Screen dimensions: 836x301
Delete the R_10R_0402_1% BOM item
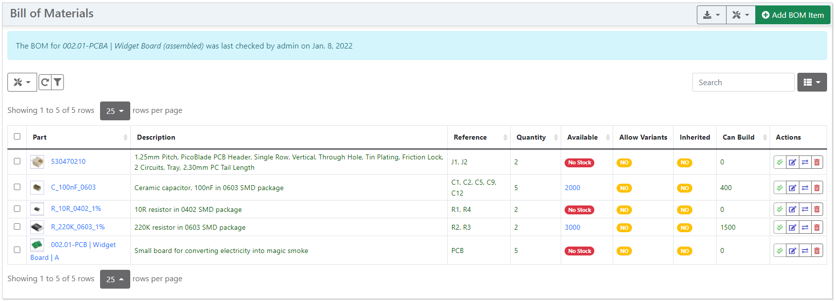pyautogui.click(x=817, y=210)
